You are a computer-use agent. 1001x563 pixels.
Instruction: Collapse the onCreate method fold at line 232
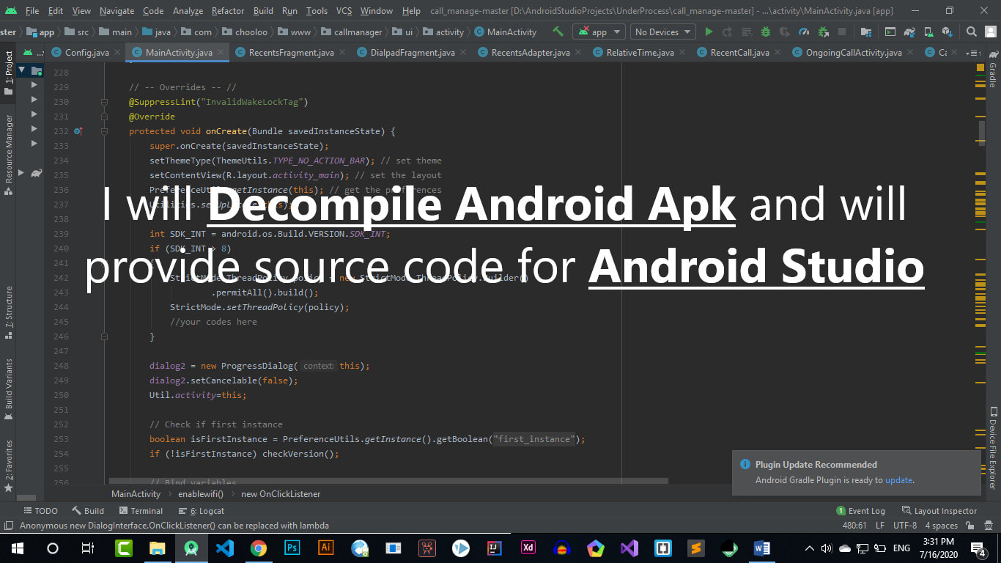pos(104,131)
